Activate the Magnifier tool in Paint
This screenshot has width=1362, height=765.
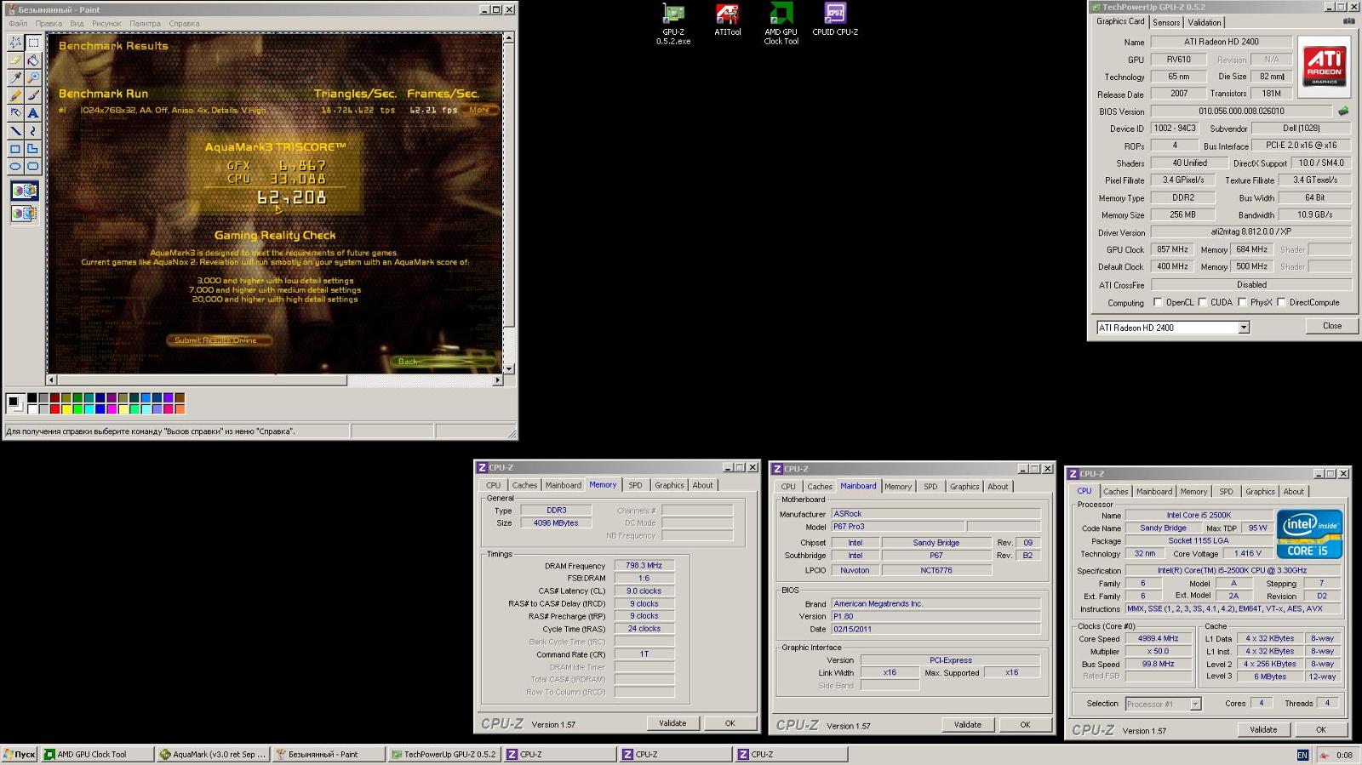pyautogui.click(x=33, y=77)
